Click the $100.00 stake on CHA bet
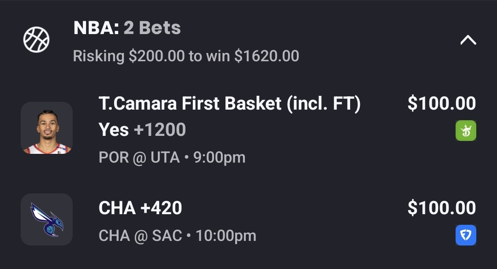Image resolution: width=497 pixels, height=269 pixels. [441, 208]
